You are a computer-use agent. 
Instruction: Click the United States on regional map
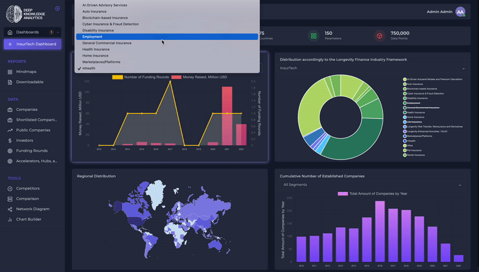point(136,221)
